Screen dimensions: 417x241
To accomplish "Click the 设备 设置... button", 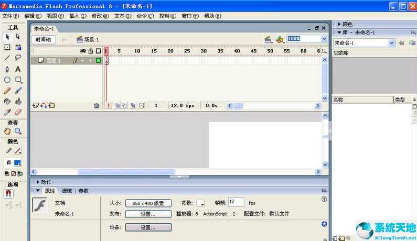I will pos(148,227).
